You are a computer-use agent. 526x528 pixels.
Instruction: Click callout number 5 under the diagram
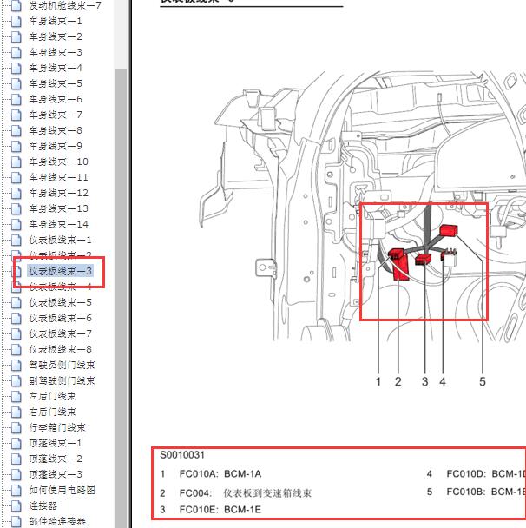[483, 382]
